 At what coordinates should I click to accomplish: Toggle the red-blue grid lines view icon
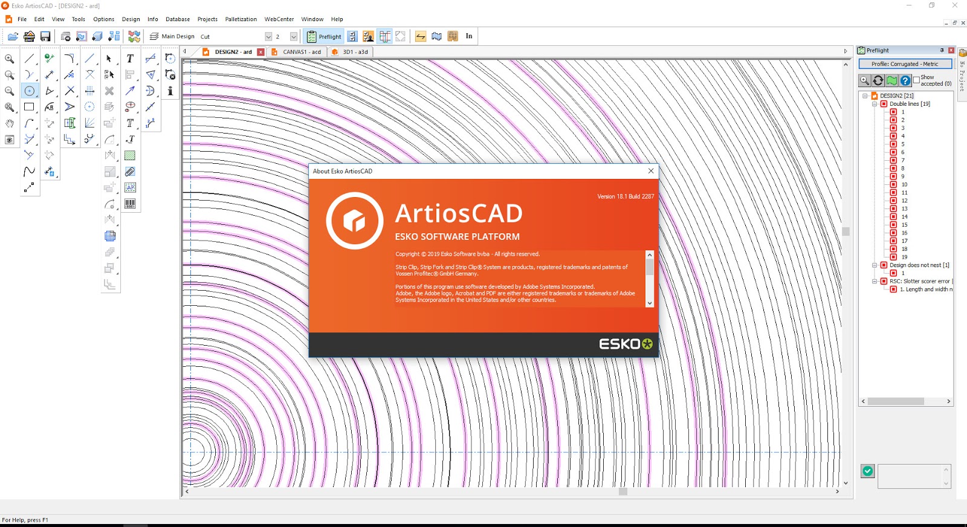tap(385, 36)
